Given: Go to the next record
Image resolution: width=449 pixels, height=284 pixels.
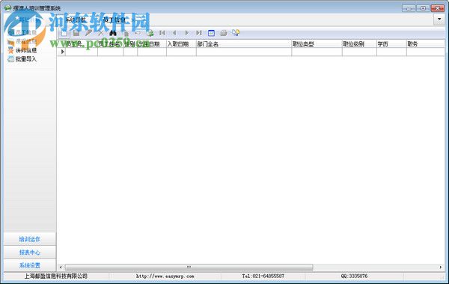Looking at the screenshot, I should 186,33.
